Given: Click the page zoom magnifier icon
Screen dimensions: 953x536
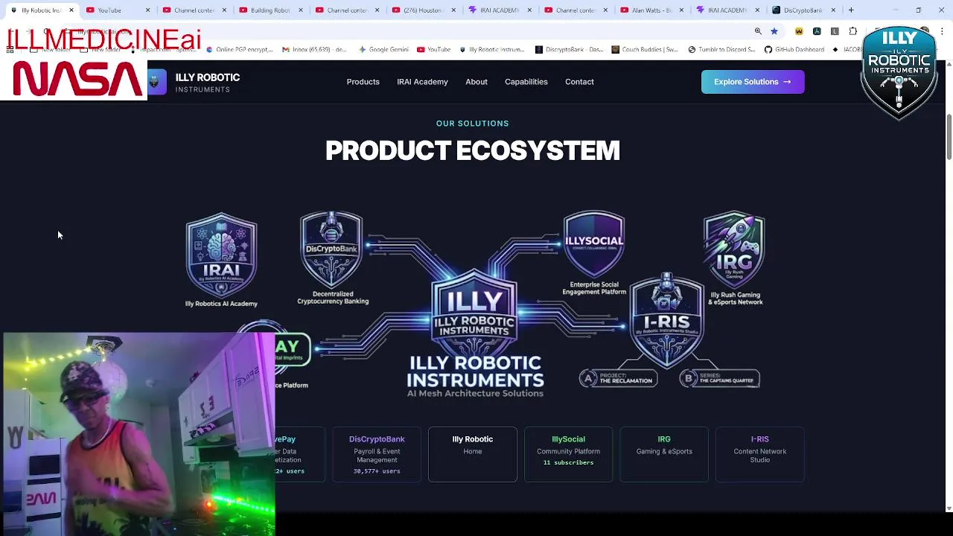Looking at the screenshot, I should click(x=758, y=31).
